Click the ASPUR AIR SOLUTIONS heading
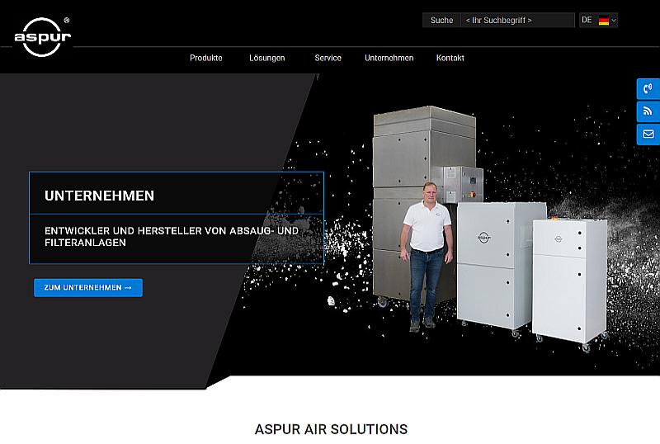This screenshot has width=660, height=444. pyautogui.click(x=332, y=429)
